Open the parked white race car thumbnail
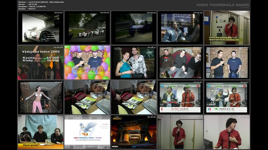Viewport: 268px width, 150px height. tap(41, 28)
